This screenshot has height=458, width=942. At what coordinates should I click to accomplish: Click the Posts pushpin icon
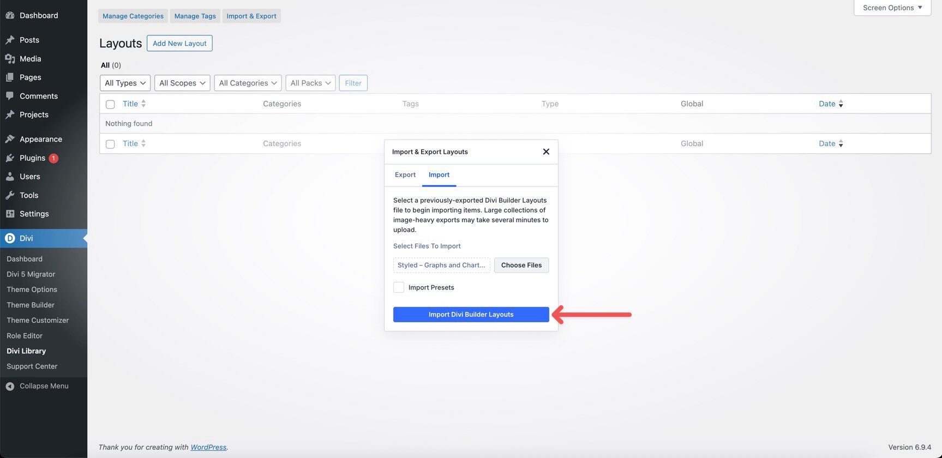click(x=10, y=40)
